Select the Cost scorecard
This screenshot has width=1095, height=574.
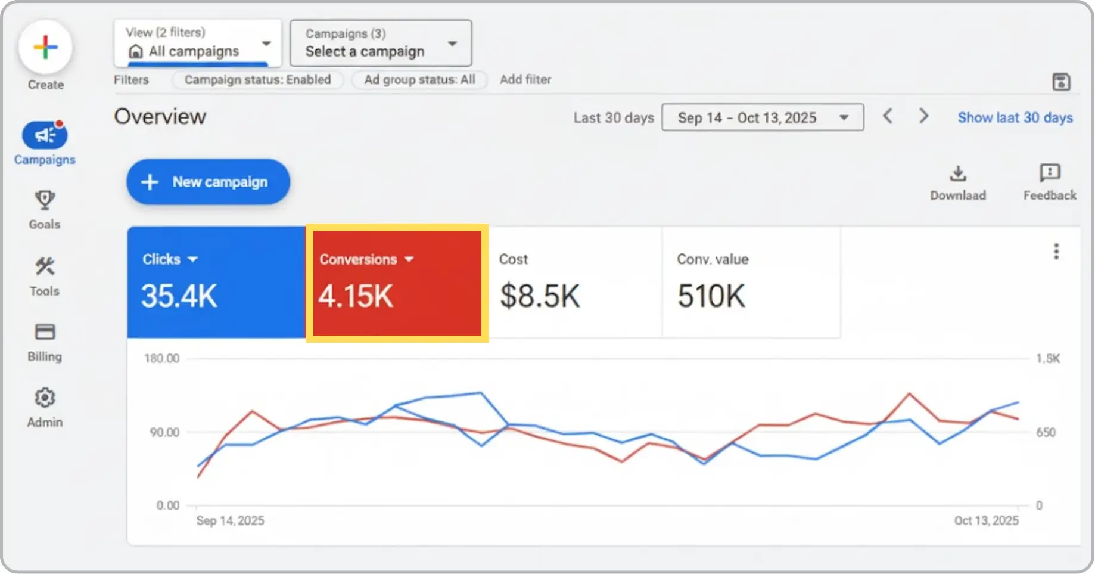[576, 282]
